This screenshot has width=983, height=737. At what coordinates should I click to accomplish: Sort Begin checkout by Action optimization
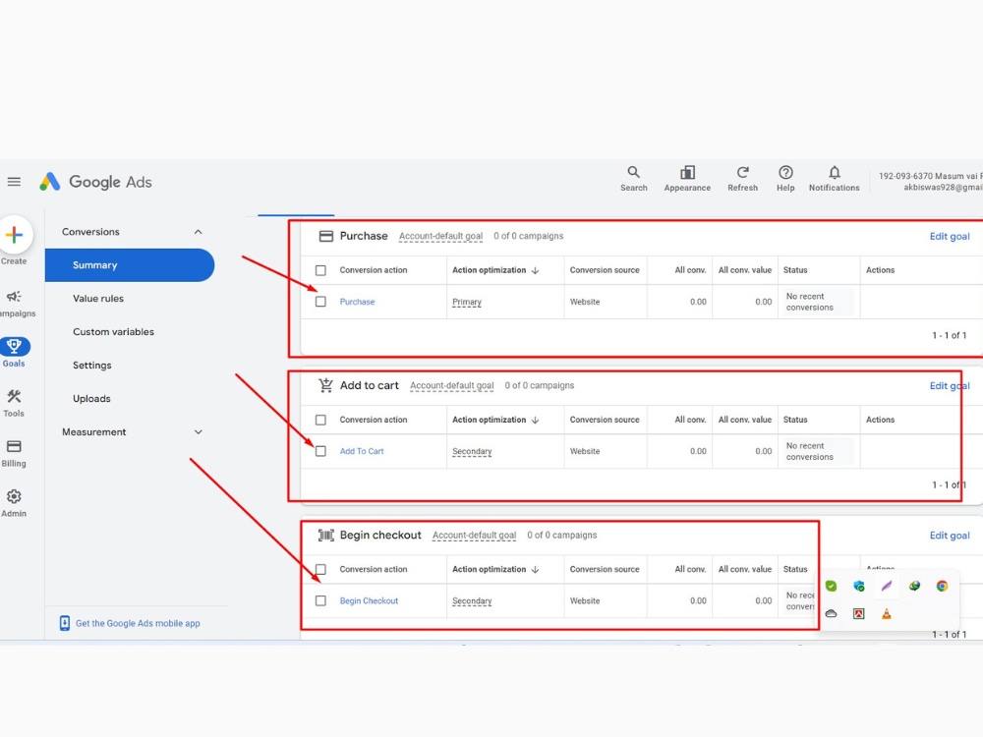click(495, 569)
